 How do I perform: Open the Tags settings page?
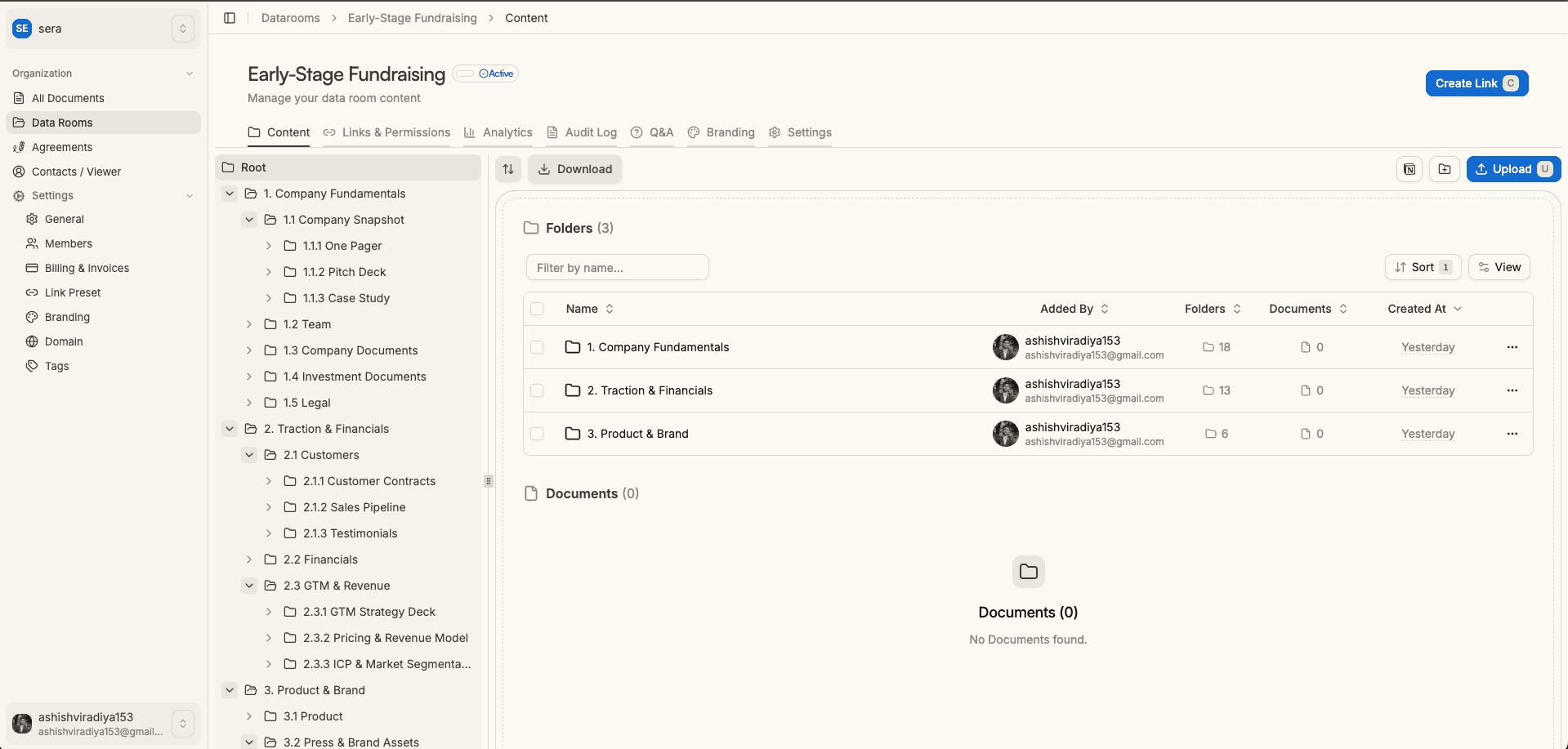[56, 366]
